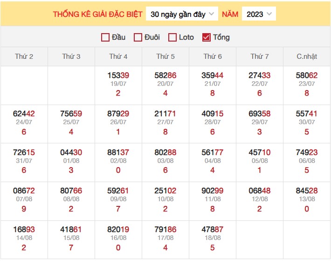Click the 24/07 result 62442
331x261 pixels.
click(x=24, y=113)
